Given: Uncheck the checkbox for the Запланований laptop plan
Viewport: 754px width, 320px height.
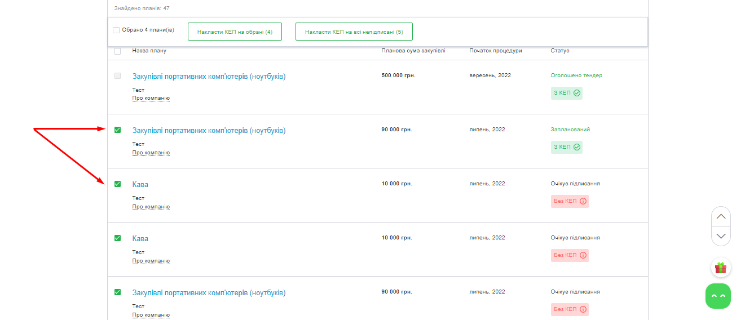Looking at the screenshot, I should [x=117, y=130].
